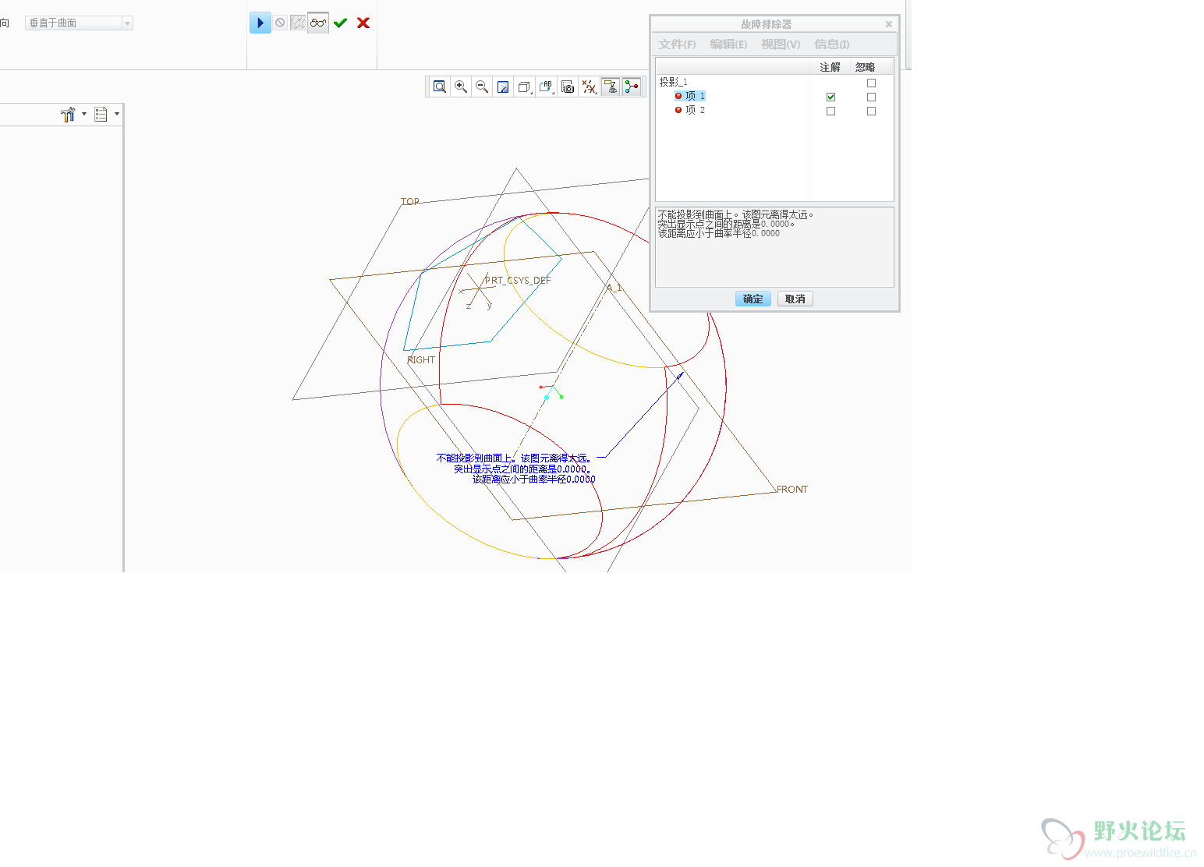Click the TOP datum plane label
Viewport: 1204px width, 867px height.
pyautogui.click(x=410, y=201)
